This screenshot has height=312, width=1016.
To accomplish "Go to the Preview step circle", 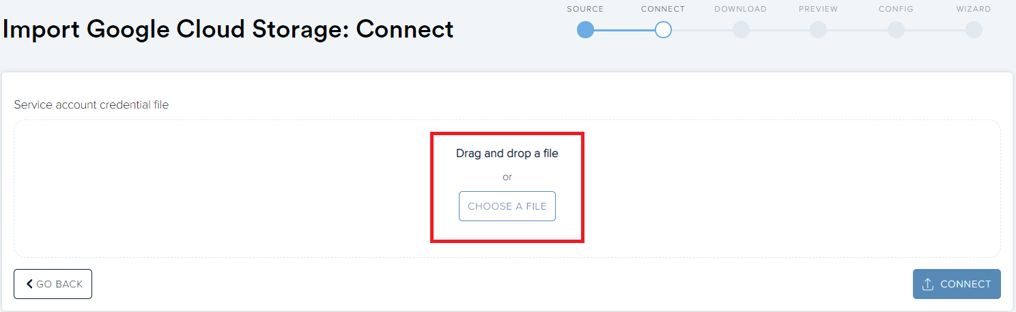I will [818, 30].
